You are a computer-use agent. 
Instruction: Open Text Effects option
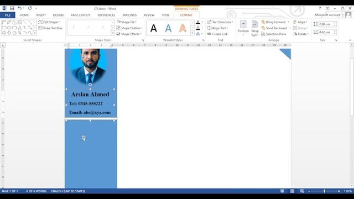(198, 34)
